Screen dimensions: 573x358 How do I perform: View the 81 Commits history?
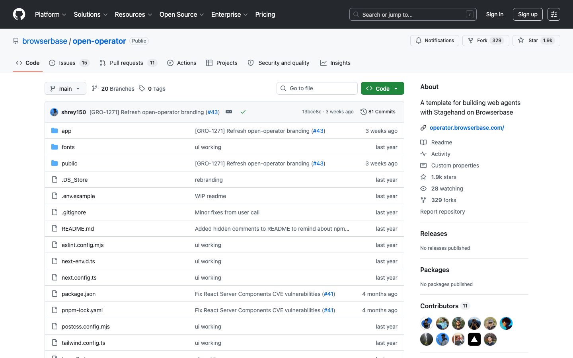click(378, 112)
